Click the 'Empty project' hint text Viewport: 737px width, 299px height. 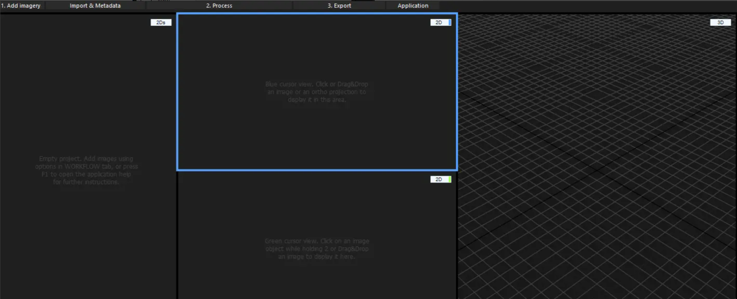[87, 170]
